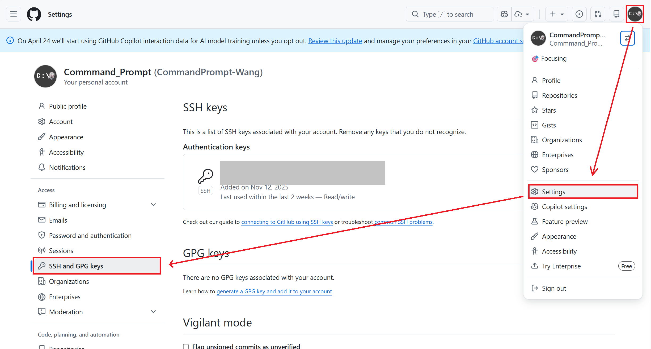Click the search magnifier icon
Screen dimensions: 651x349
tap(415, 14)
